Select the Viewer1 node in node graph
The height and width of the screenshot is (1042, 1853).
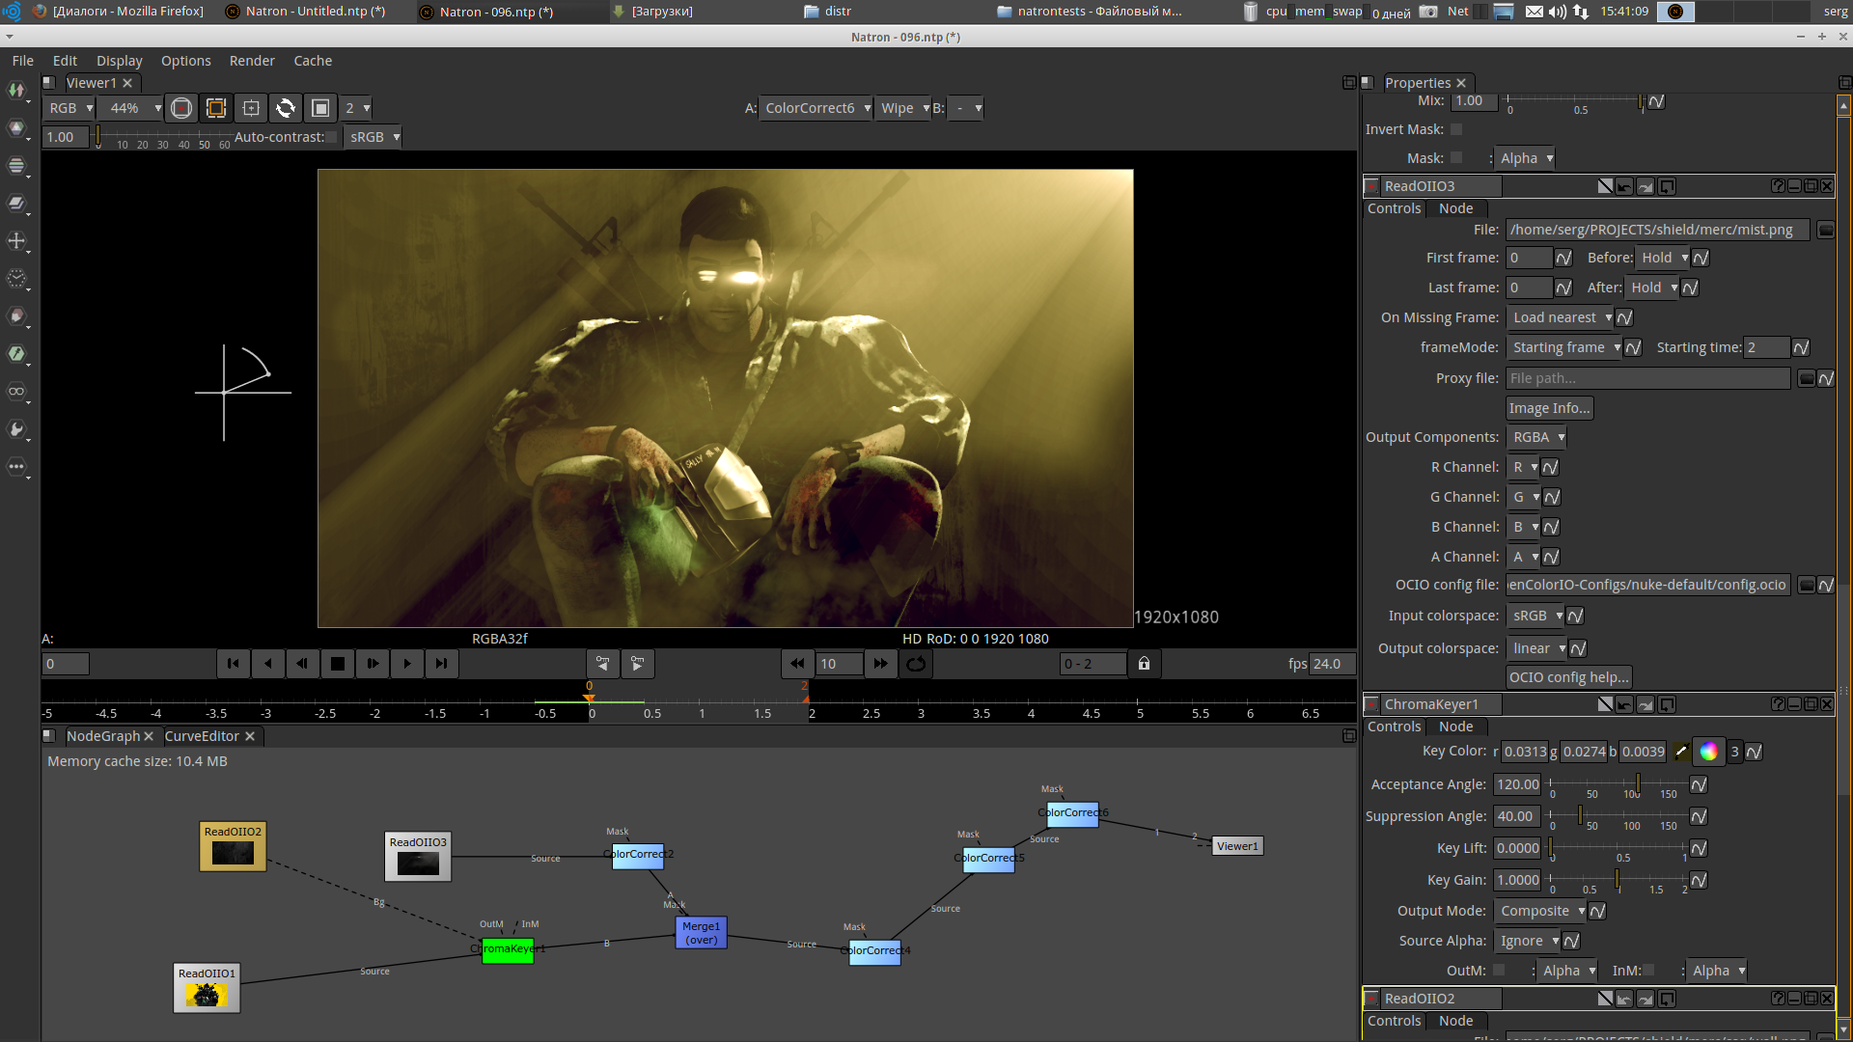pos(1237,846)
